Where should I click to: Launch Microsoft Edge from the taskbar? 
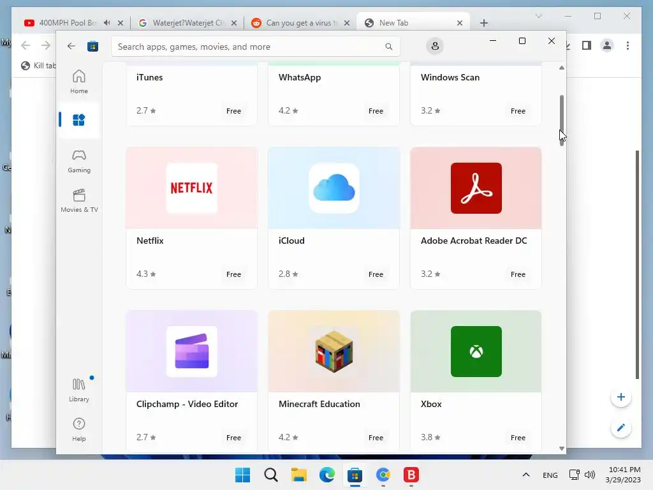point(327,475)
